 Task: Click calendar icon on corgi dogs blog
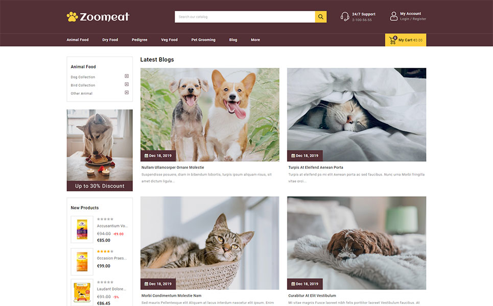point(146,156)
